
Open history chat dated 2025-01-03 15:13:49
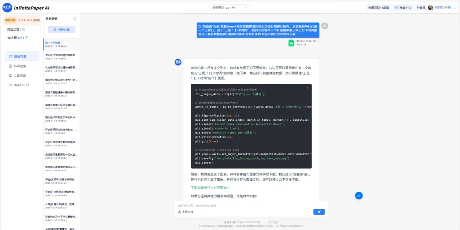point(61,144)
